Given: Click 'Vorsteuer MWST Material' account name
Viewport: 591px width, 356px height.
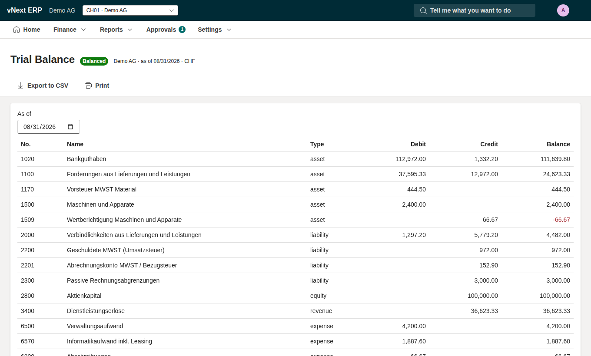Looking at the screenshot, I should click(x=102, y=189).
